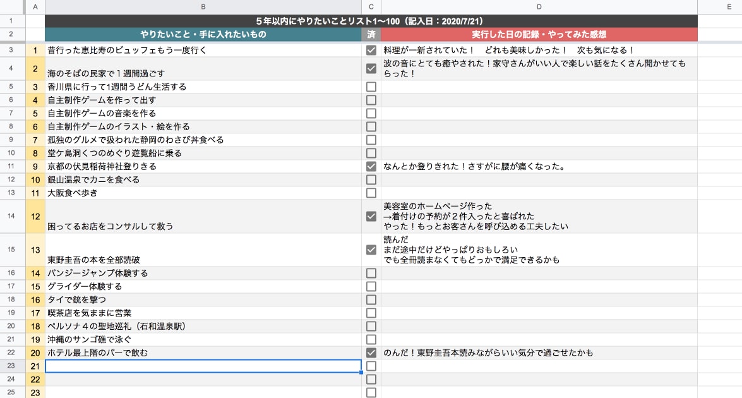Select cell 大阪食べ歩き
The width and height of the screenshot is (742, 398).
point(203,193)
